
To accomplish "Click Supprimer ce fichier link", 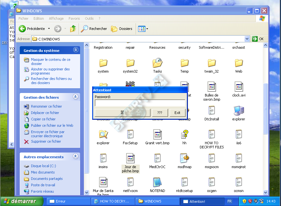I will coord(46,141).
